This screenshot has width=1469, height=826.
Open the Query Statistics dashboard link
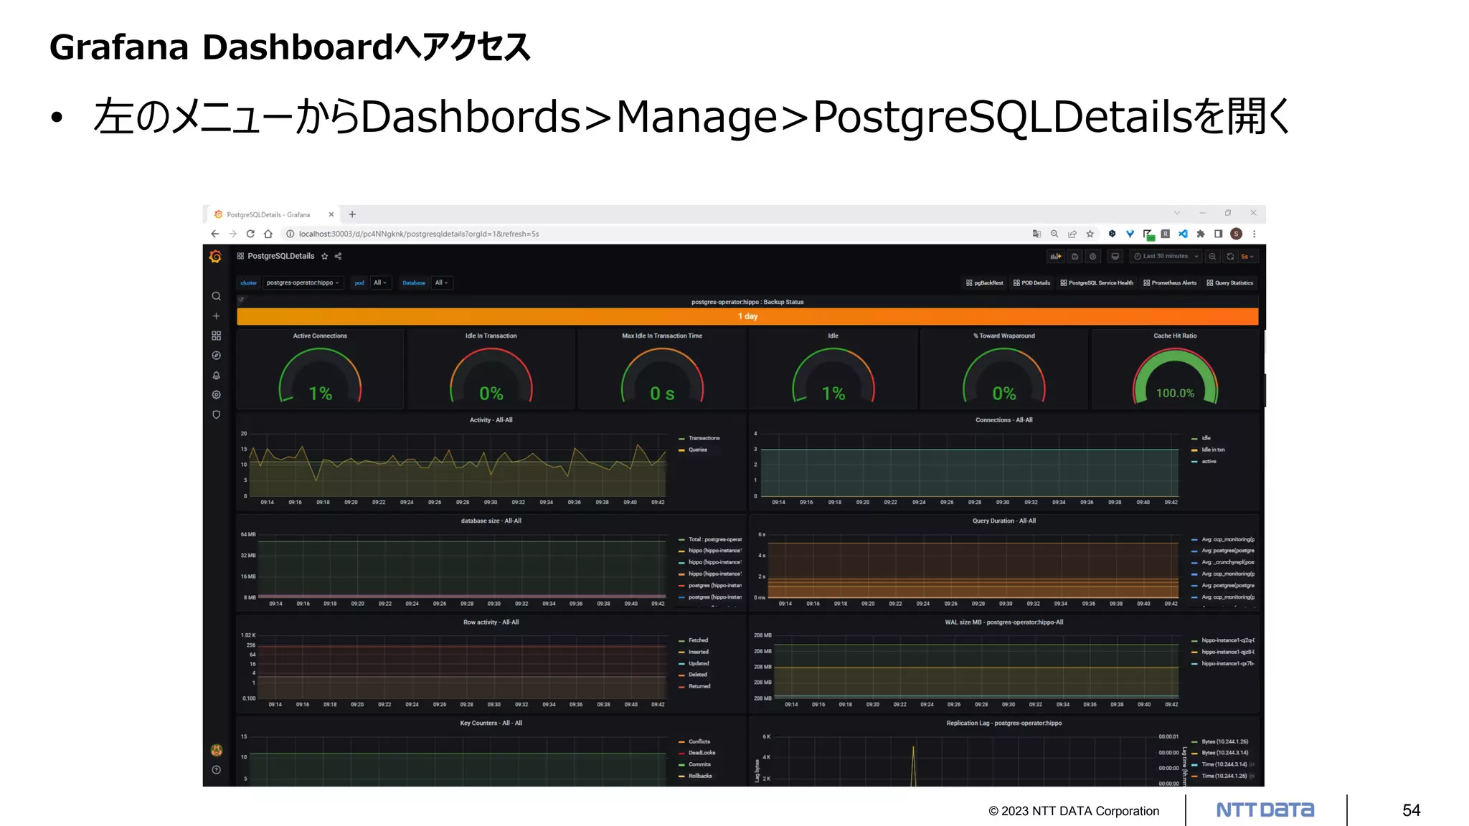[1230, 283]
